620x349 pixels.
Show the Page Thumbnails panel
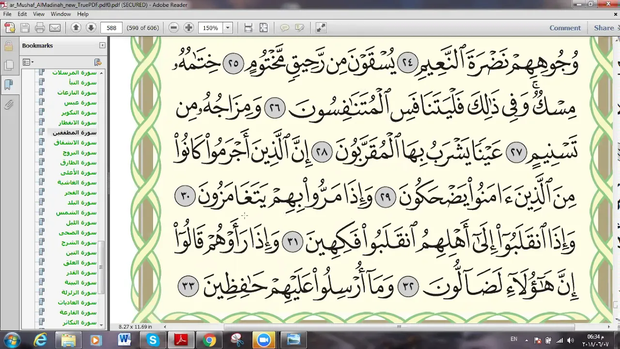click(x=8, y=66)
